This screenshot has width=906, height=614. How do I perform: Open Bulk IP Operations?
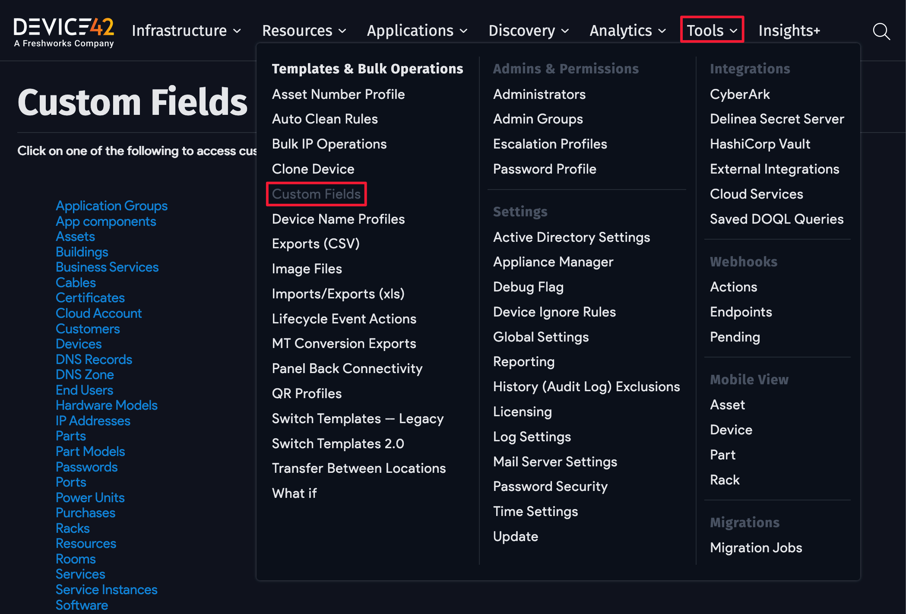tap(329, 144)
